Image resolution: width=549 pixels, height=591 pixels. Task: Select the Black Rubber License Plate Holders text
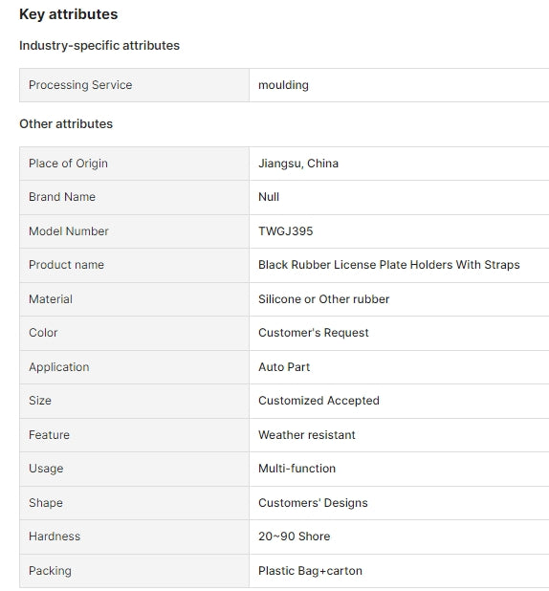(x=356, y=265)
